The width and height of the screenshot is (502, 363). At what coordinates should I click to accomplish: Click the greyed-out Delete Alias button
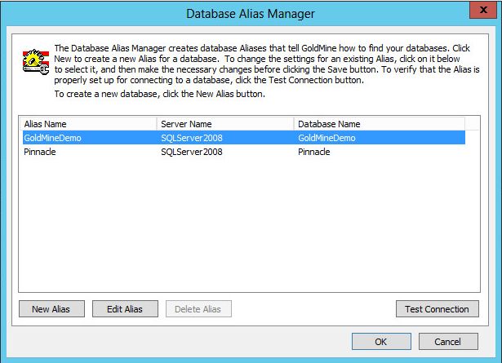[x=198, y=309]
